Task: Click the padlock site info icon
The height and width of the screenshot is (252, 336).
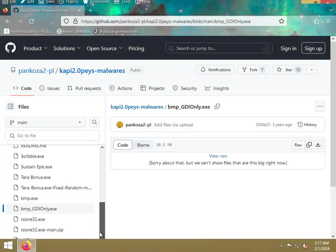Action: [75, 21]
